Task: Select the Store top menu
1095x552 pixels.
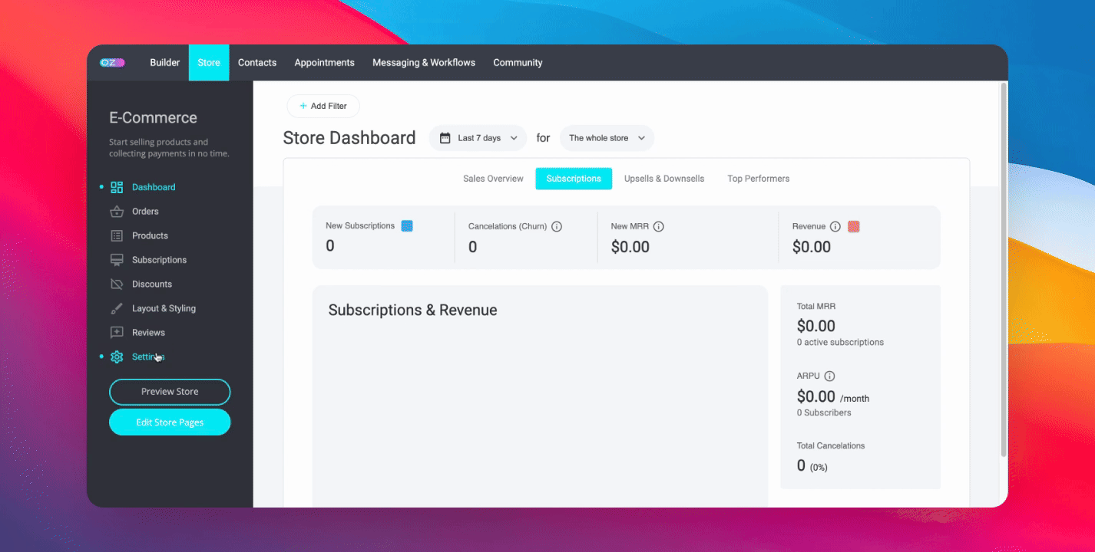Action: pos(209,63)
